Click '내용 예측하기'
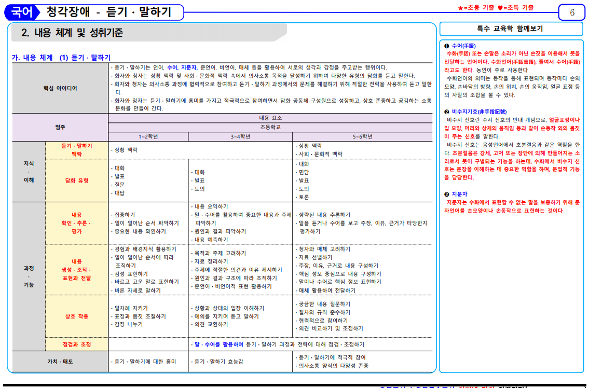This screenshot has height=388, width=589. 211,240
